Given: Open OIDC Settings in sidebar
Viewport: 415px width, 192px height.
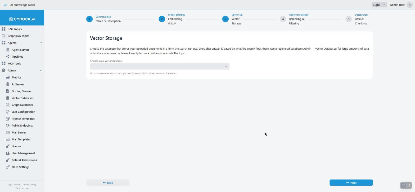Looking at the screenshot, I should tap(20, 167).
